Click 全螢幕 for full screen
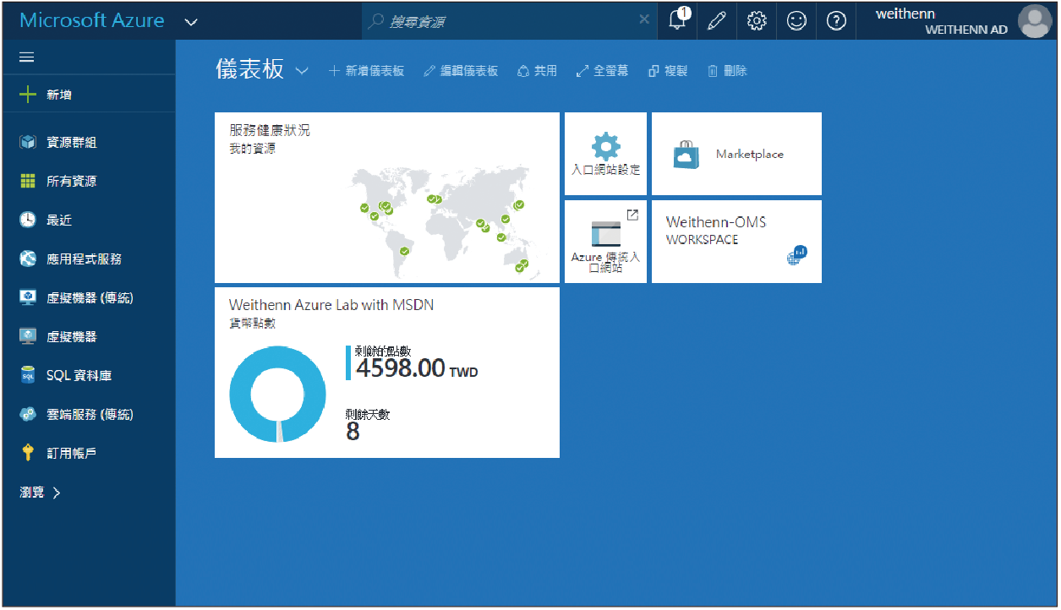The image size is (1061, 610). (x=602, y=71)
